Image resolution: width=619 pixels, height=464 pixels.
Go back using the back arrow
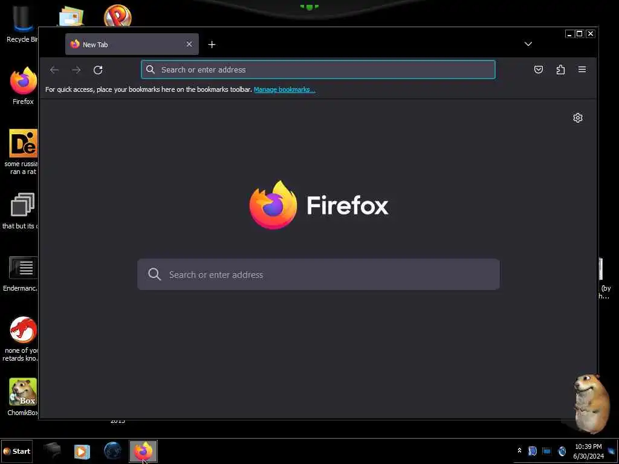pyautogui.click(x=54, y=70)
